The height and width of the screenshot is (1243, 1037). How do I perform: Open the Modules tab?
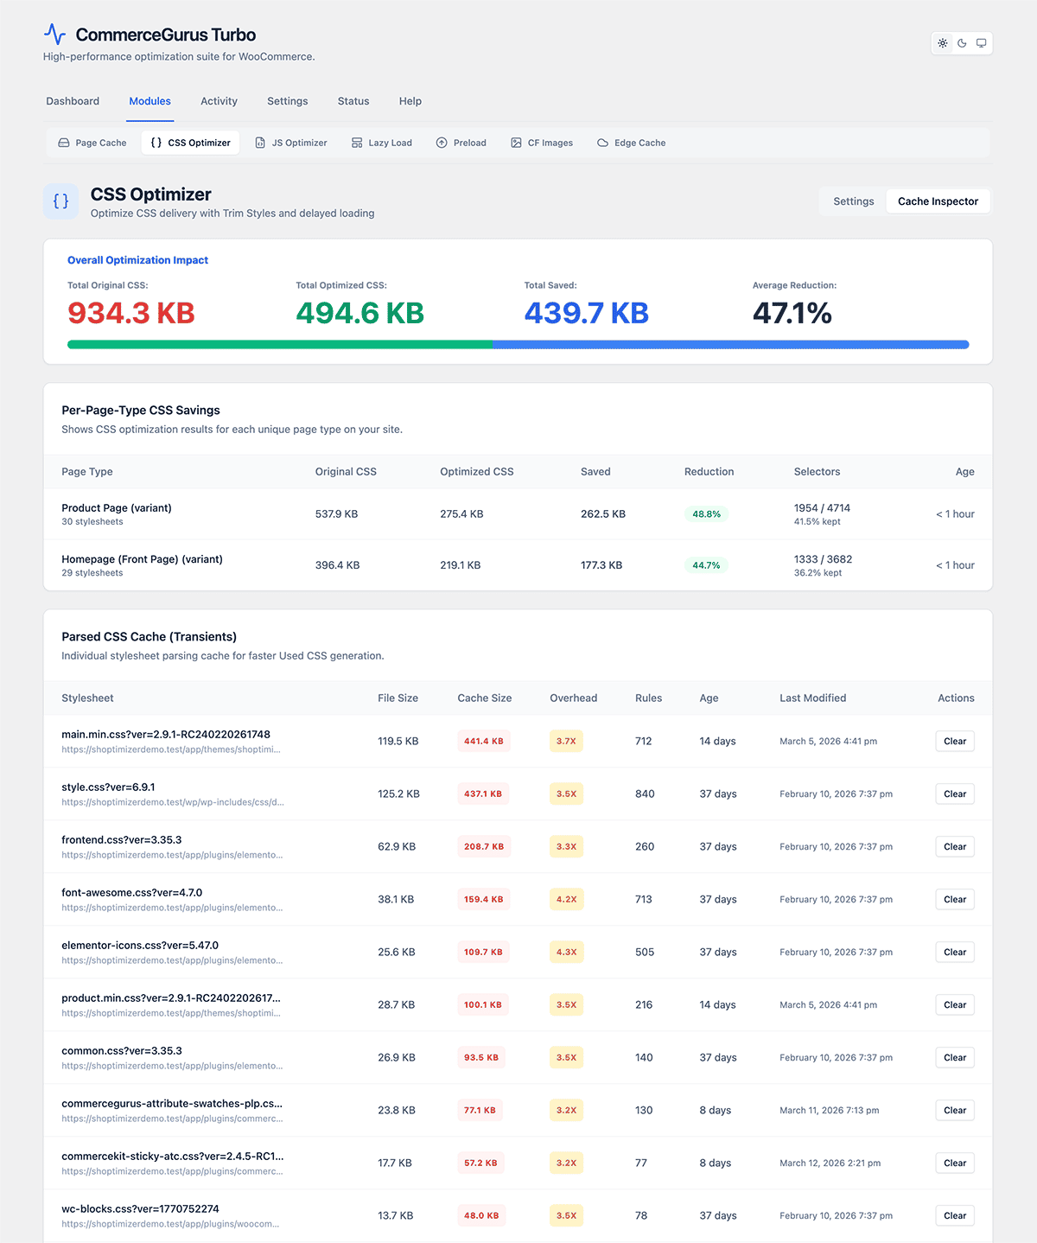click(150, 101)
